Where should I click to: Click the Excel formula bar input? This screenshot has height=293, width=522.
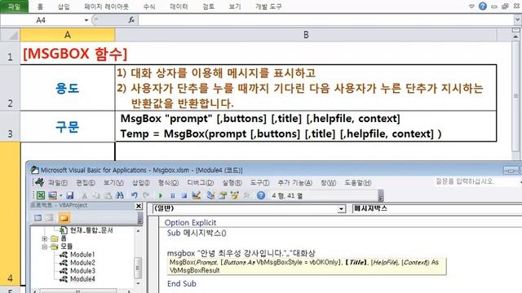click(x=326, y=20)
